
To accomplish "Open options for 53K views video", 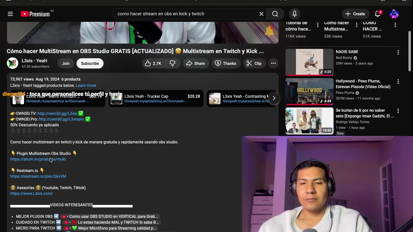I will [357, 25].
